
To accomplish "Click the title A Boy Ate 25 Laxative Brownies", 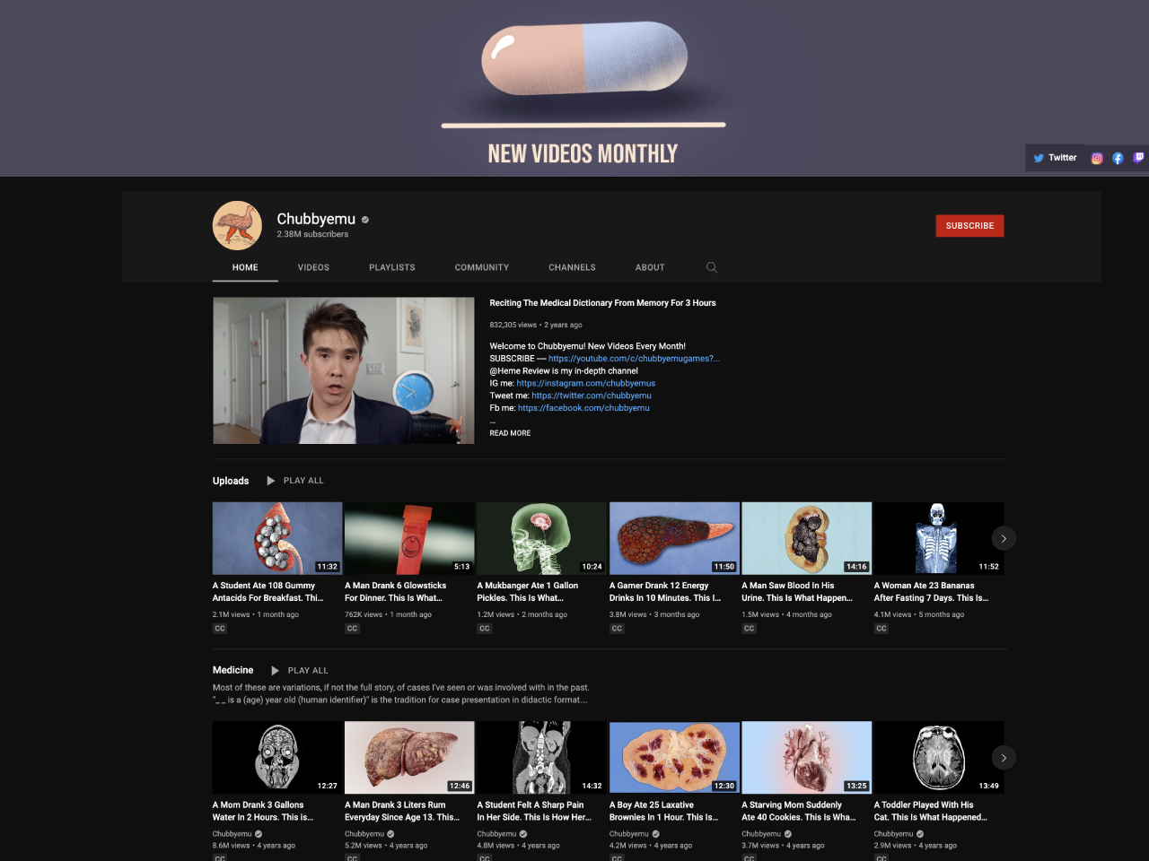I will coord(664,812).
